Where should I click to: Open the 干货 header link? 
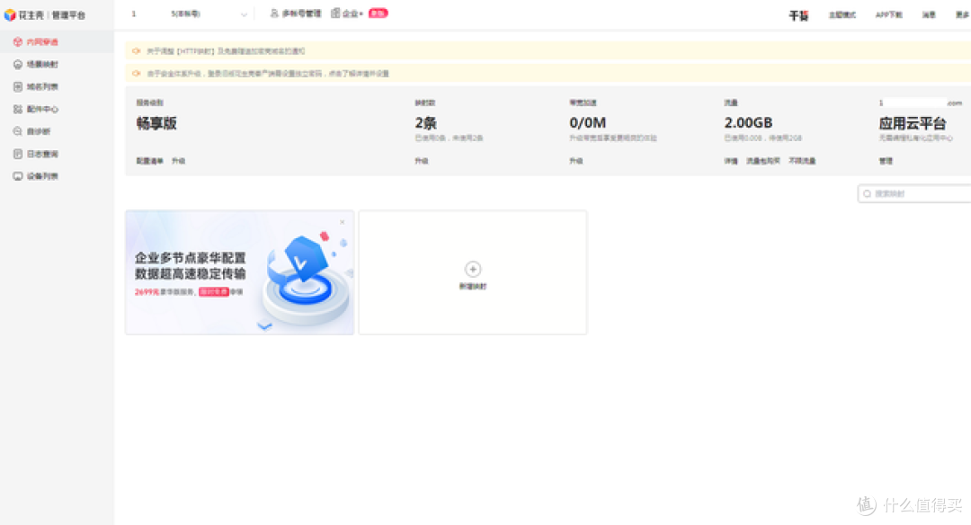[x=799, y=15]
